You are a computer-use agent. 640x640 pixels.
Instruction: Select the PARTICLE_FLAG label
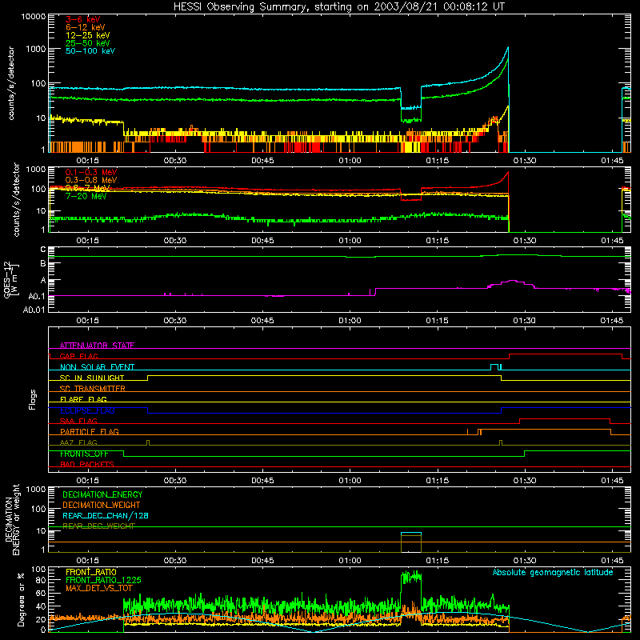(90, 431)
